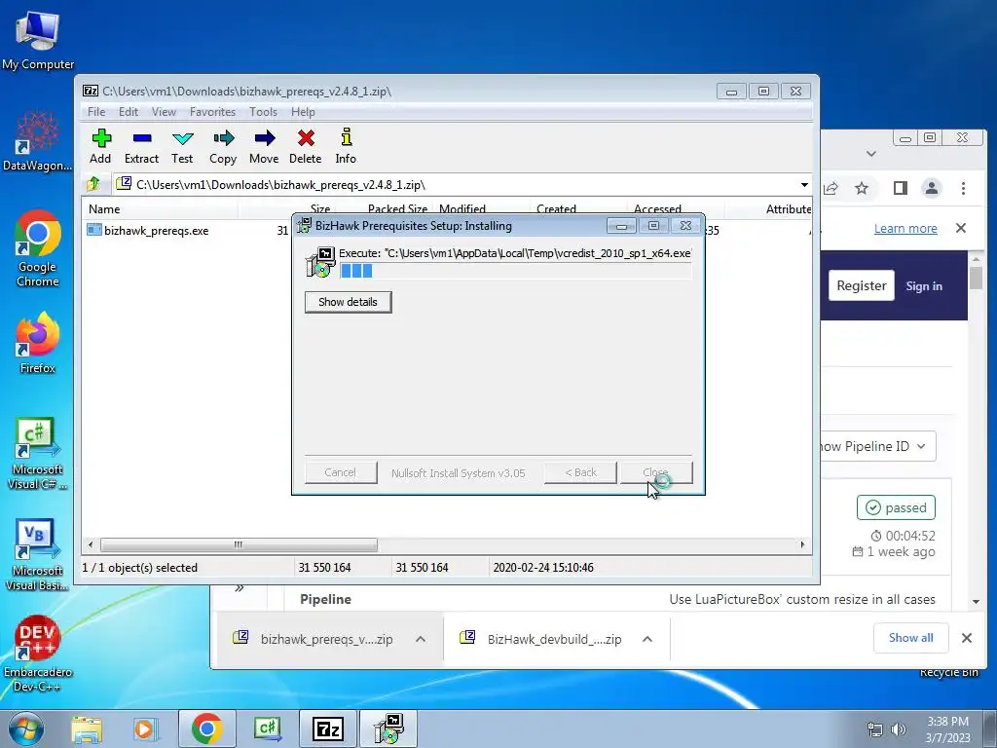This screenshot has height=748, width=997.
Task: Click the taskbar clock showing 3:38 PM
Action: click(x=947, y=729)
